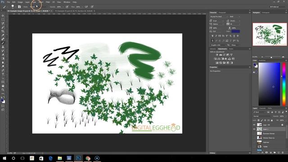Open the Windows Start menu
Screen dimensions: 288x162
(4, 158)
